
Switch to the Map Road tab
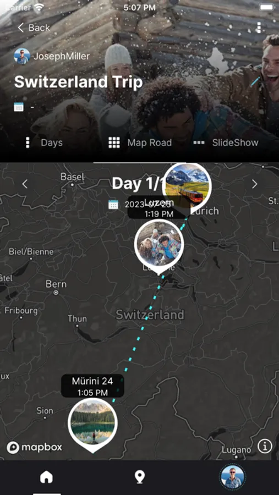point(140,142)
